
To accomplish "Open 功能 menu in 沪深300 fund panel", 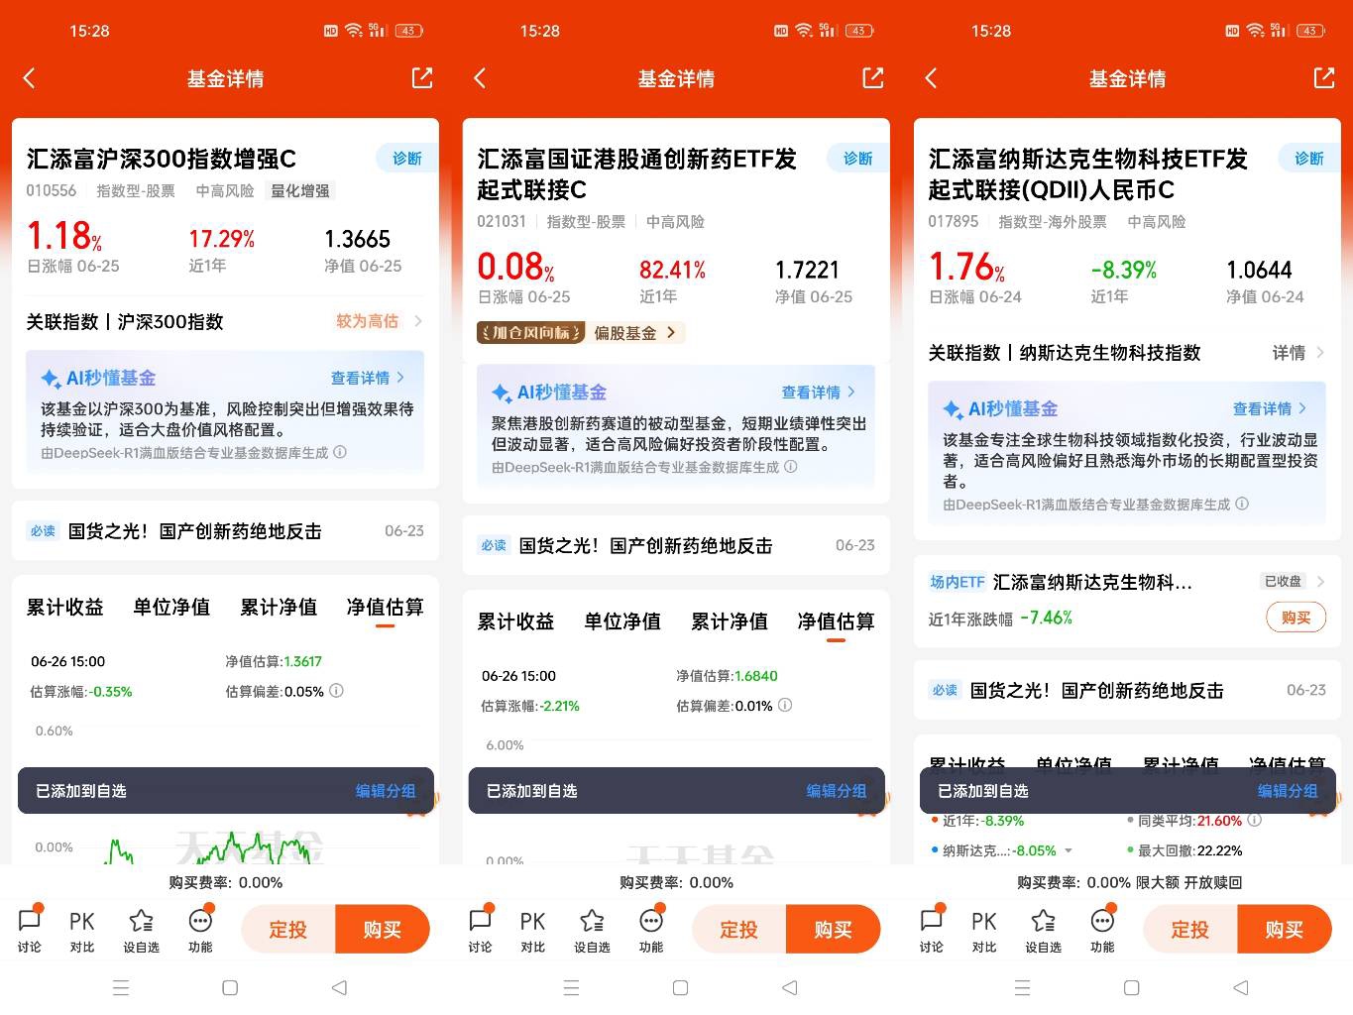I will (200, 930).
